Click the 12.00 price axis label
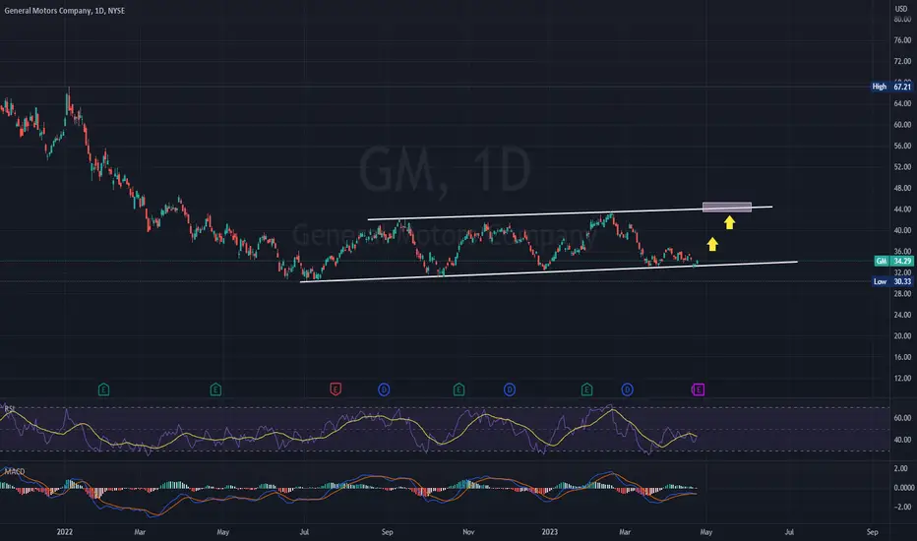Image resolution: width=917 pixels, height=541 pixels. [x=902, y=379]
